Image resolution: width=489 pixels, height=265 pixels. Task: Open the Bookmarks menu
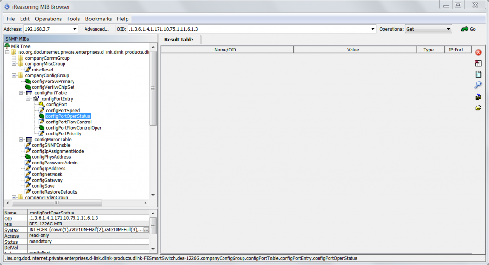pos(98,19)
